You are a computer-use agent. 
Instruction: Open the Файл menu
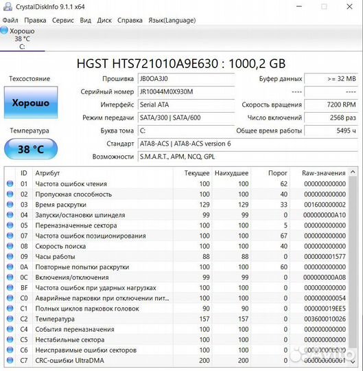[x=10, y=21]
